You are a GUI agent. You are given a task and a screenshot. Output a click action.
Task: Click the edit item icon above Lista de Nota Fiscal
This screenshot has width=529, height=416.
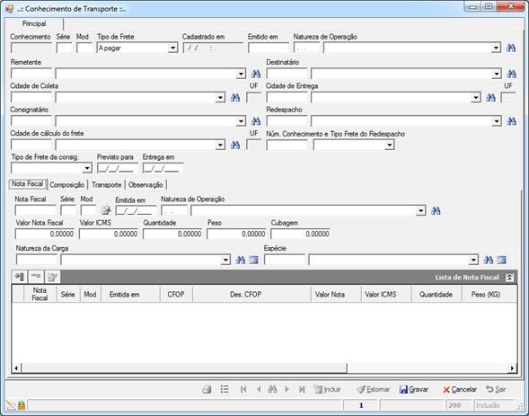pyautogui.click(x=52, y=277)
